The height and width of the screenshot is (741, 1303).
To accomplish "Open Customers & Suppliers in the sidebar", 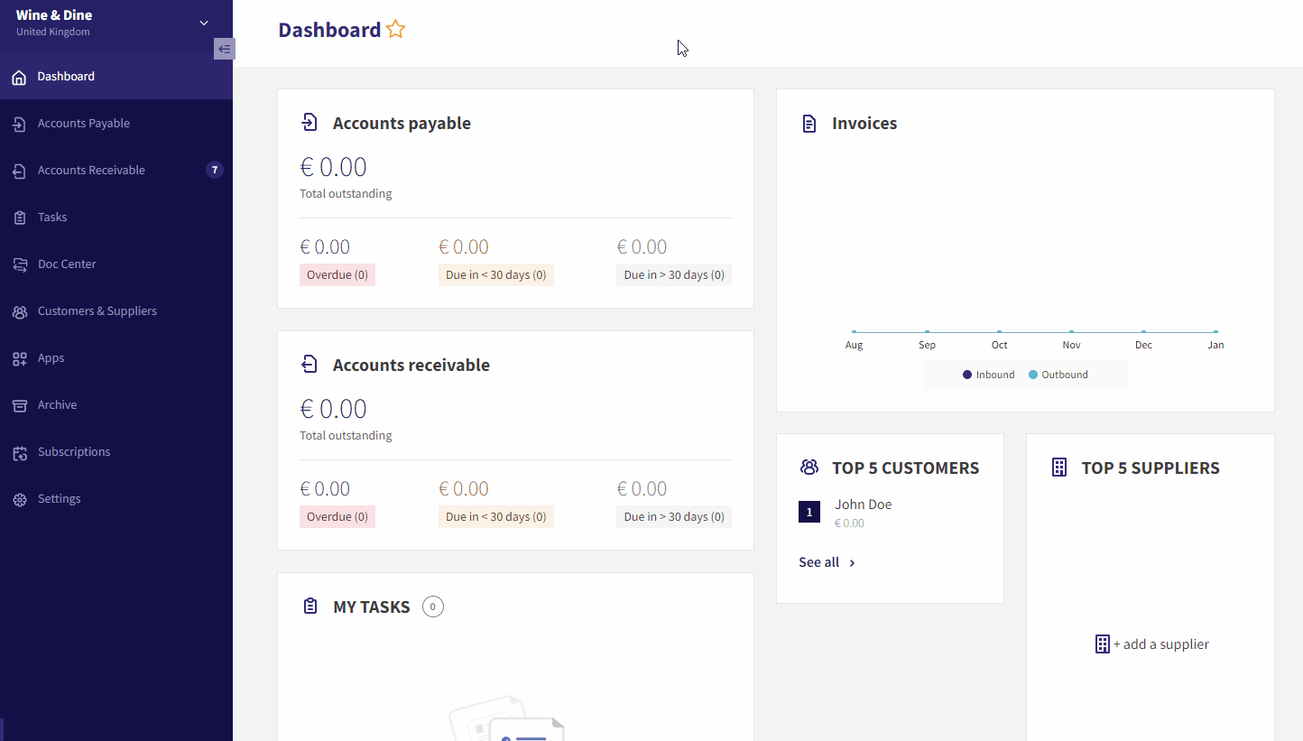I will [x=116, y=311].
